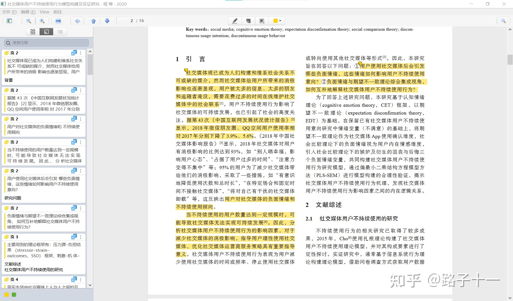Click the search icon at top right
The width and height of the screenshot is (513, 301).
pyautogui.click(x=504, y=21)
